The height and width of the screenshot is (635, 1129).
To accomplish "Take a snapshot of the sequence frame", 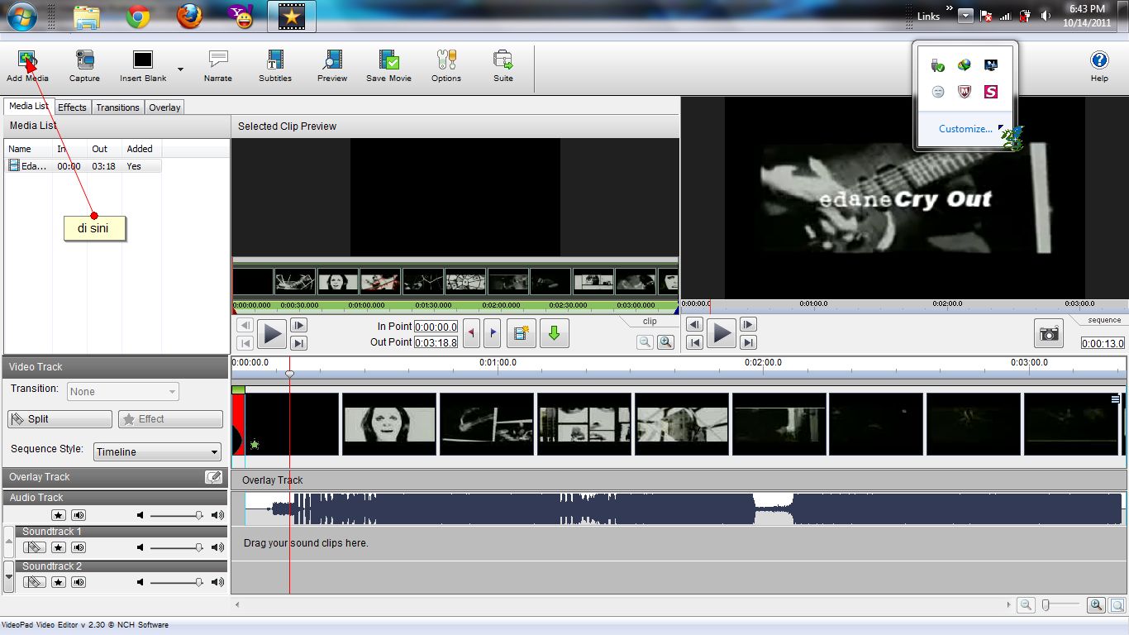I will (1049, 333).
